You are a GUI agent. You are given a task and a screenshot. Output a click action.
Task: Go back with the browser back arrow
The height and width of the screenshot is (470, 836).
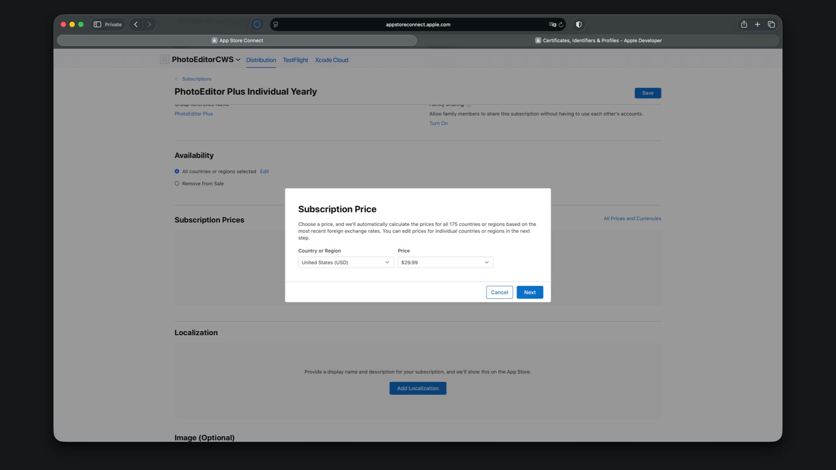pos(136,24)
